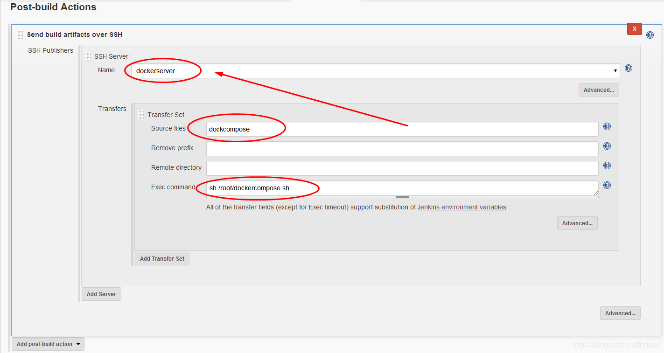664x353 pixels.
Task: Click the Add Transfer Set button
Action: (162, 259)
